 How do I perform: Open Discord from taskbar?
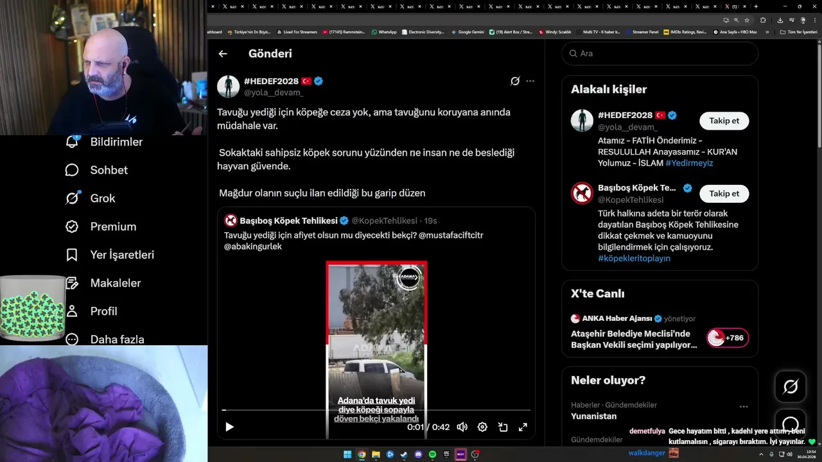(418, 454)
